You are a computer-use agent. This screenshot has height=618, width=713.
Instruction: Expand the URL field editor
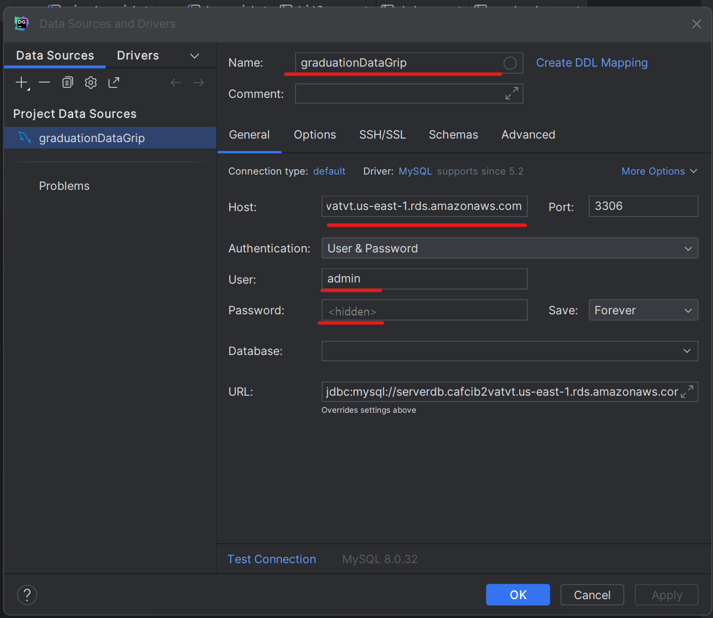click(x=687, y=392)
